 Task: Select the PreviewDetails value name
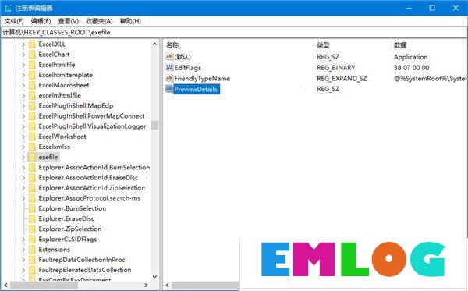(x=196, y=89)
